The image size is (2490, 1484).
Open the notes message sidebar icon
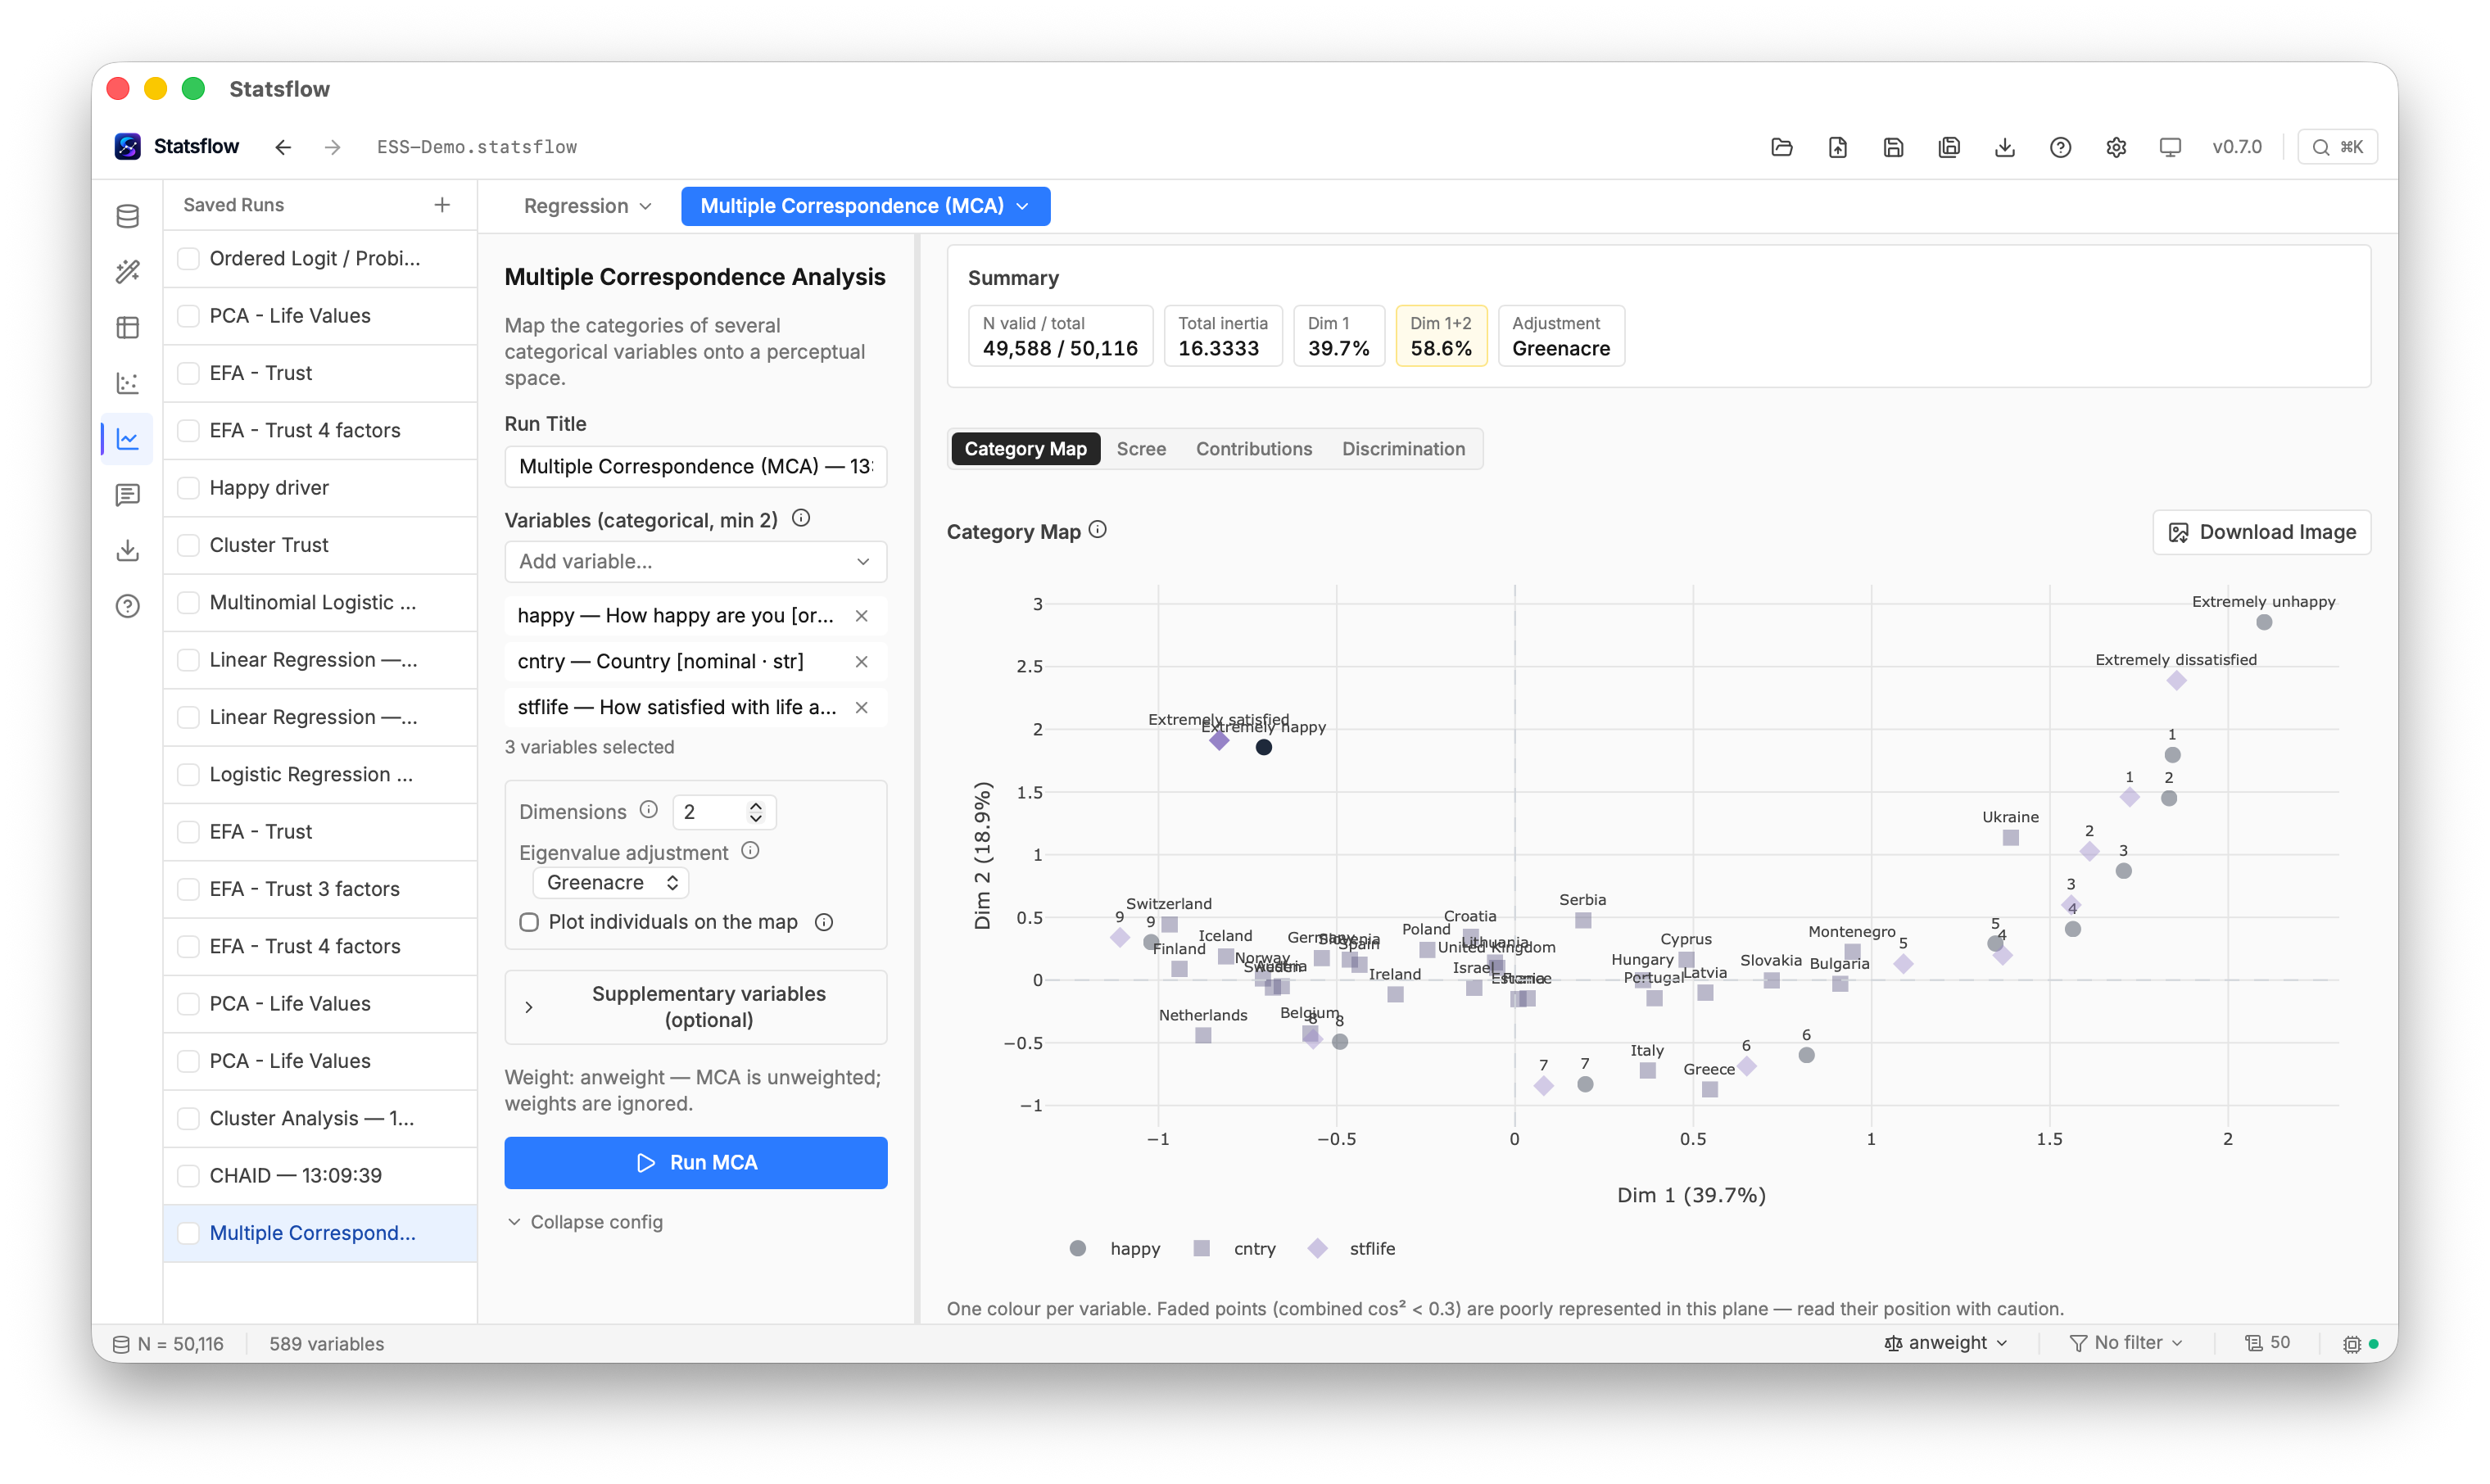click(127, 495)
